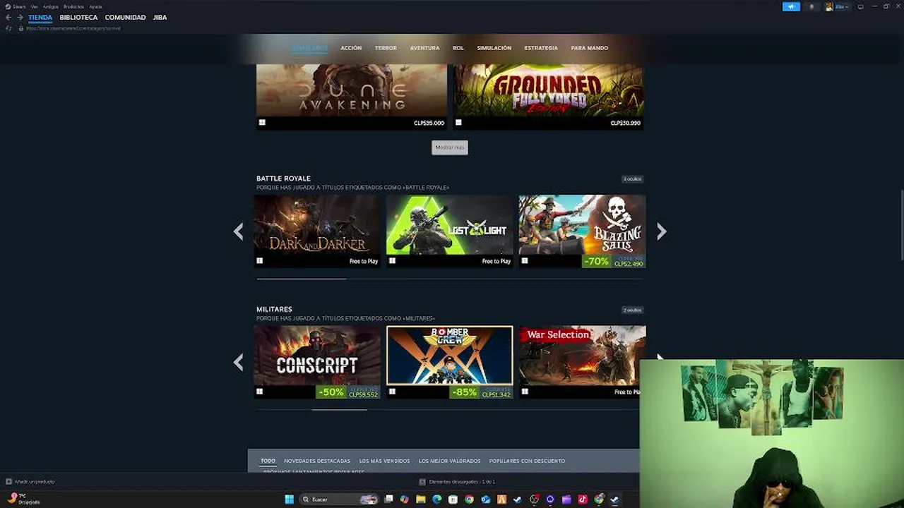Show next Battle Royale games arrow
The image size is (904, 508).
point(661,231)
